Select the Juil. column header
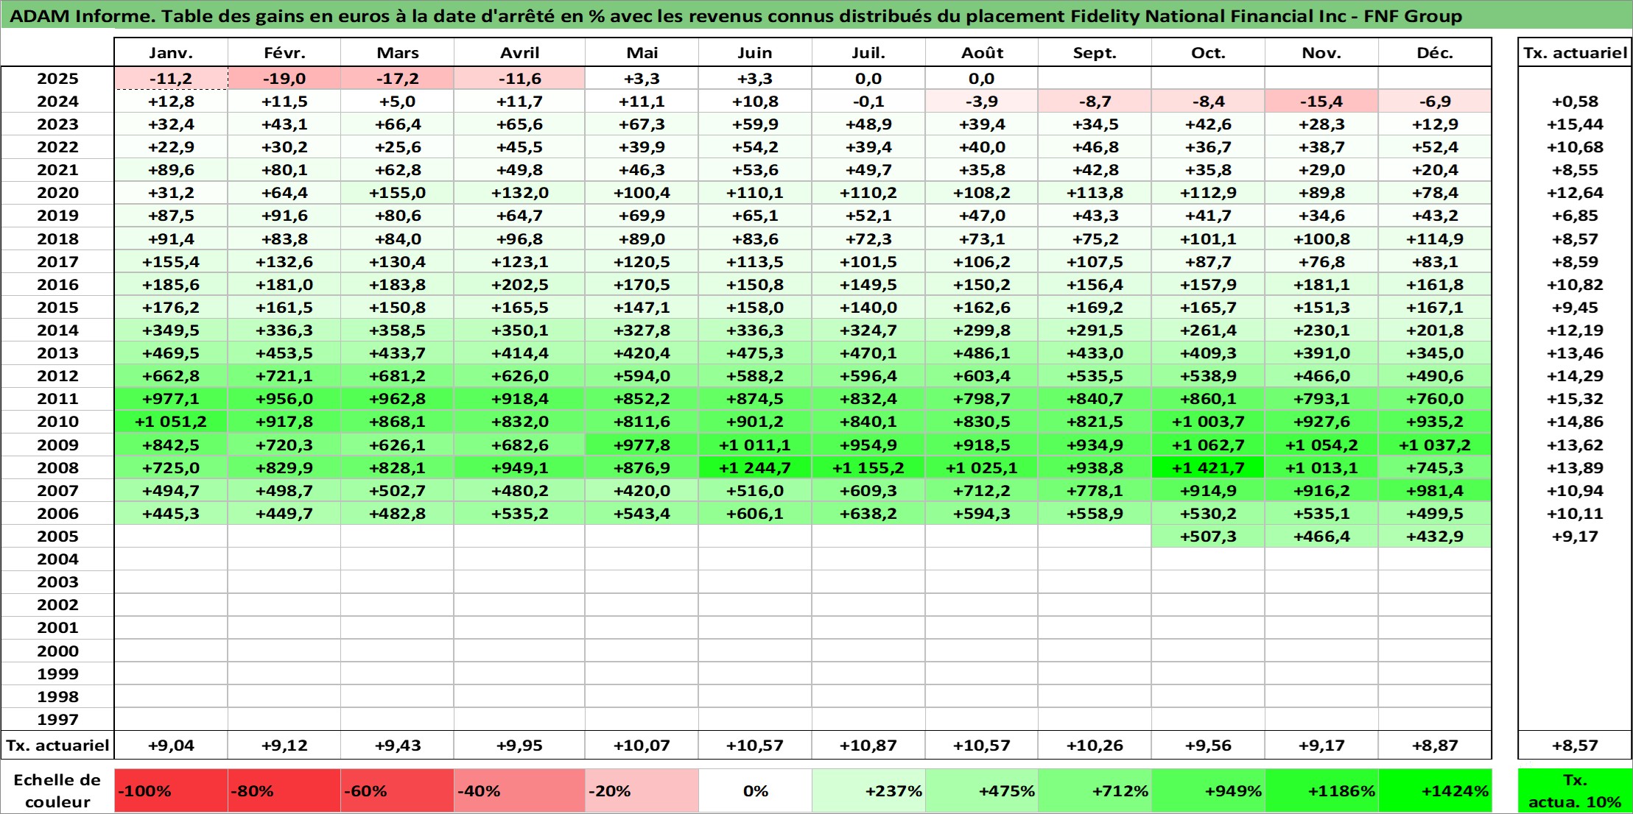The width and height of the screenshot is (1633, 814). [868, 53]
